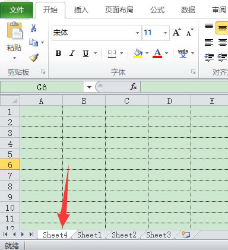Switch to the Sheet2 tab
Screen dimensions: 228x250
point(124,235)
